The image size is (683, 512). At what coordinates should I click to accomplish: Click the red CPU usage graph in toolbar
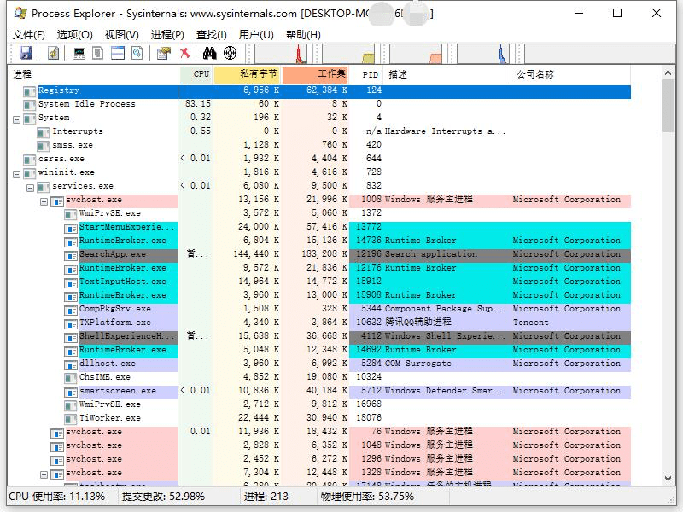coord(281,54)
